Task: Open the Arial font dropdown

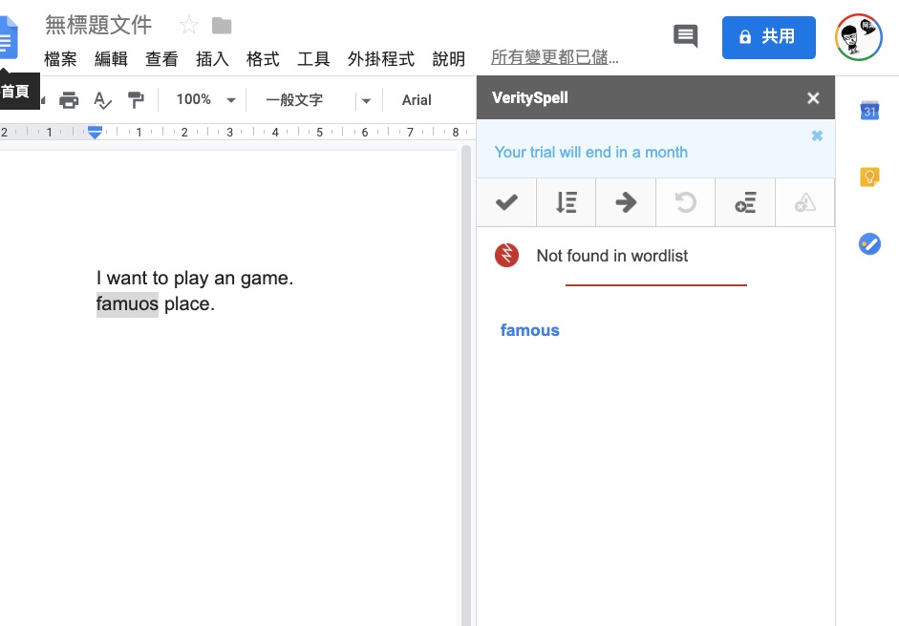Action: click(x=417, y=100)
